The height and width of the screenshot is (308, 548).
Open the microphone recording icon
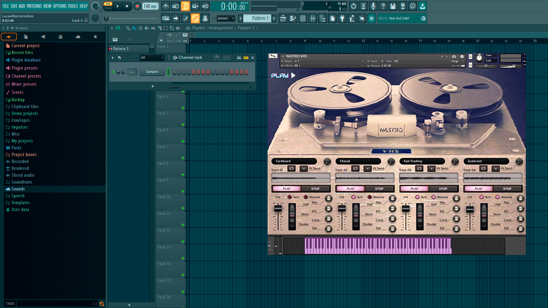pos(373,6)
